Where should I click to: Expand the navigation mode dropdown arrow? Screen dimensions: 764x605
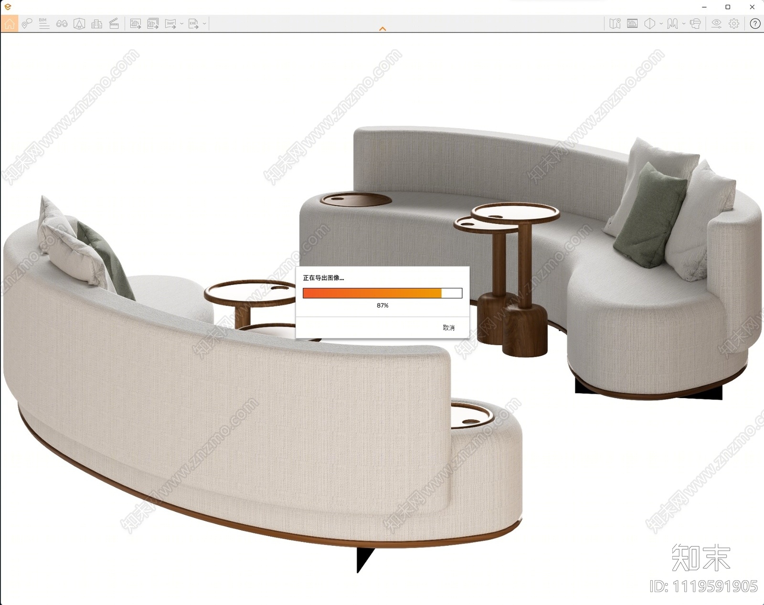point(684,23)
